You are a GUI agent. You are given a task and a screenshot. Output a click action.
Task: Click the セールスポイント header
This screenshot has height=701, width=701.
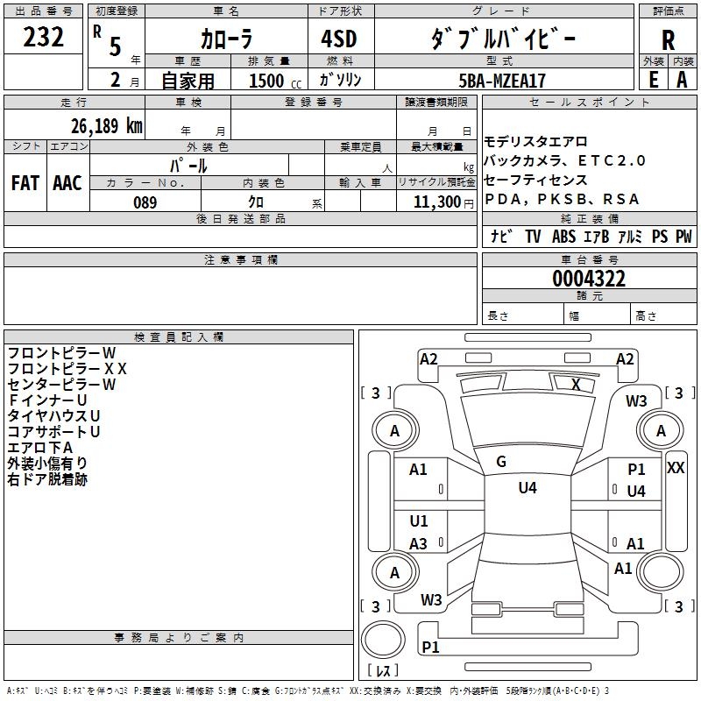coord(589,102)
